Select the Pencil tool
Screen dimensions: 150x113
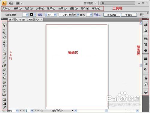click(x=4, y=62)
